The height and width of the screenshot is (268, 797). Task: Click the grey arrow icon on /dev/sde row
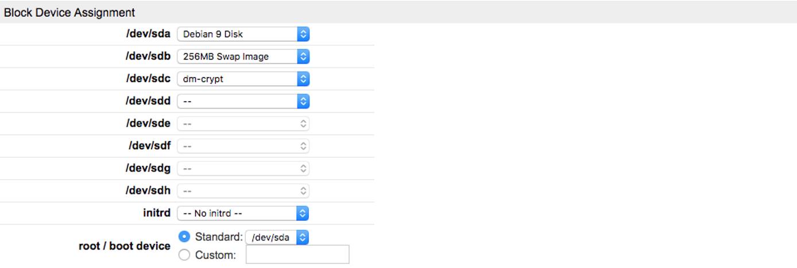click(304, 124)
